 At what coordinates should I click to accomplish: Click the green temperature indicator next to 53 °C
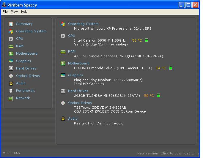point(147,40)
